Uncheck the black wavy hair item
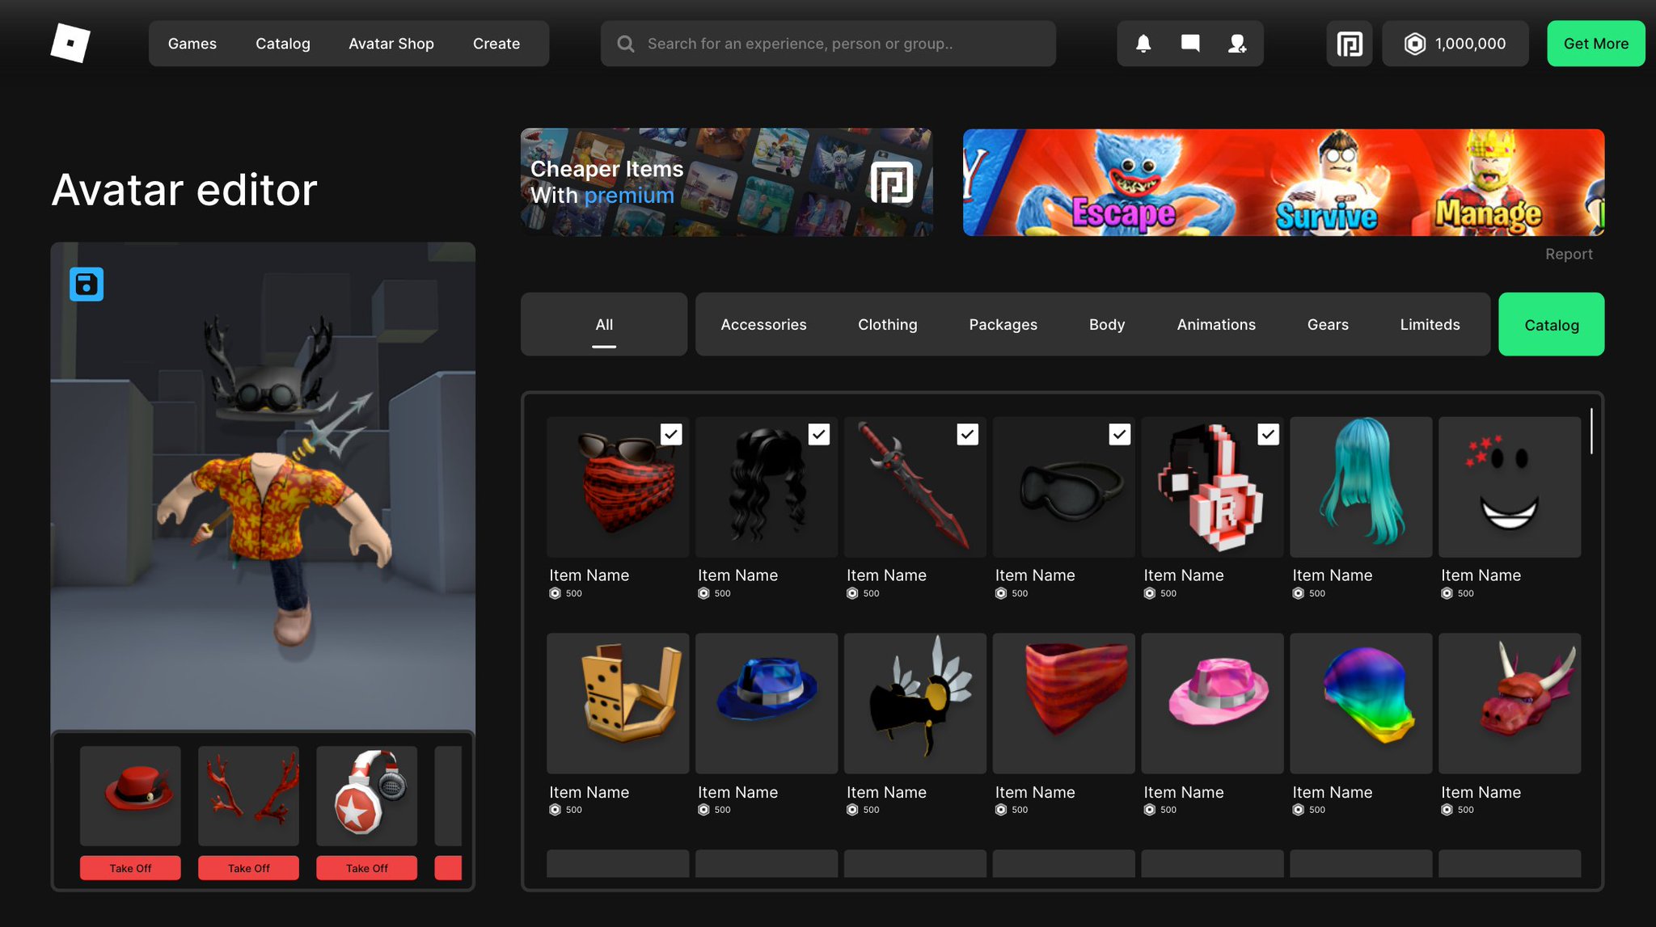Screen dimensions: 1656x927 click(819, 434)
